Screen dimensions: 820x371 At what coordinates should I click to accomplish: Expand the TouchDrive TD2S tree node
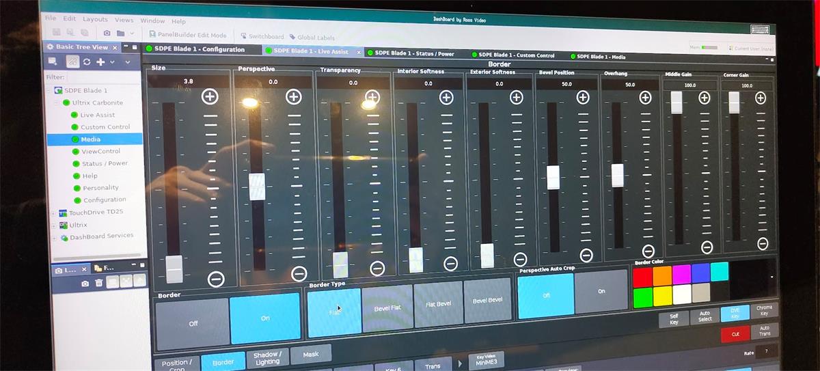tap(53, 213)
